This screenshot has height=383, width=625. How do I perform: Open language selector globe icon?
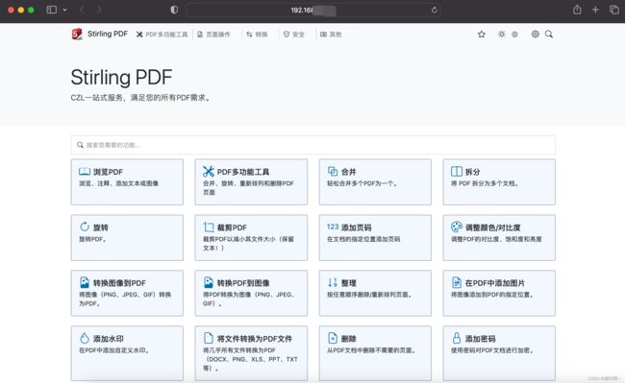coord(514,35)
